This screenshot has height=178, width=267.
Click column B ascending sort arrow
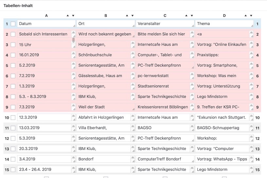click(x=127, y=16)
